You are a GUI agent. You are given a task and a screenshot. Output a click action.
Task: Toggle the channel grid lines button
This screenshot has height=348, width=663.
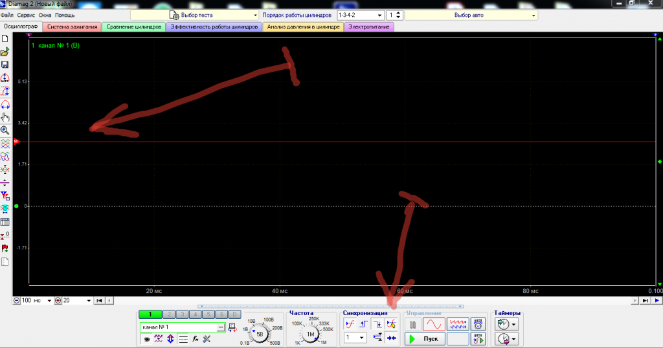pos(183,339)
